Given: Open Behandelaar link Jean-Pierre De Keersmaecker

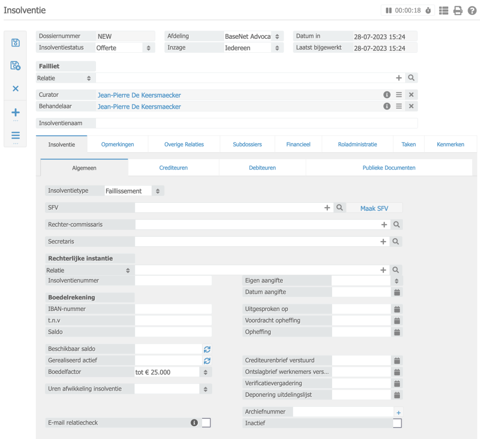Looking at the screenshot, I should point(139,106).
